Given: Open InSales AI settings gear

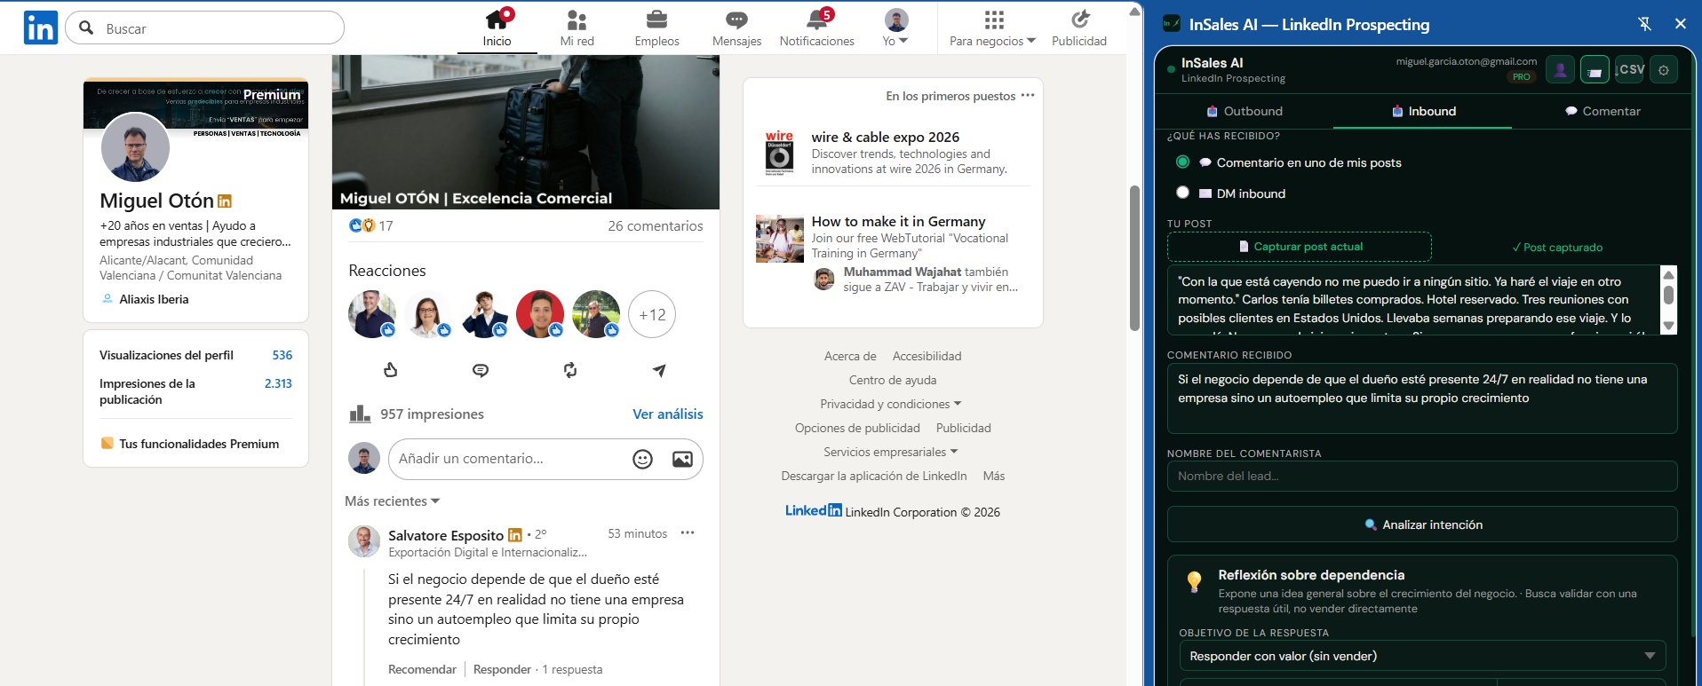Looking at the screenshot, I should pyautogui.click(x=1663, y=69).
